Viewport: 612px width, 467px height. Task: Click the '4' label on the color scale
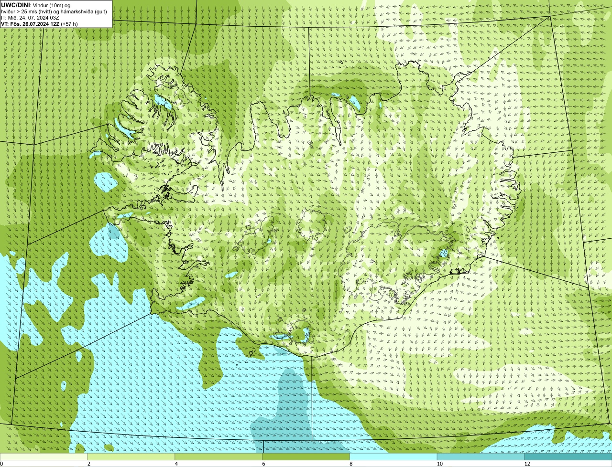pos(176,464)
